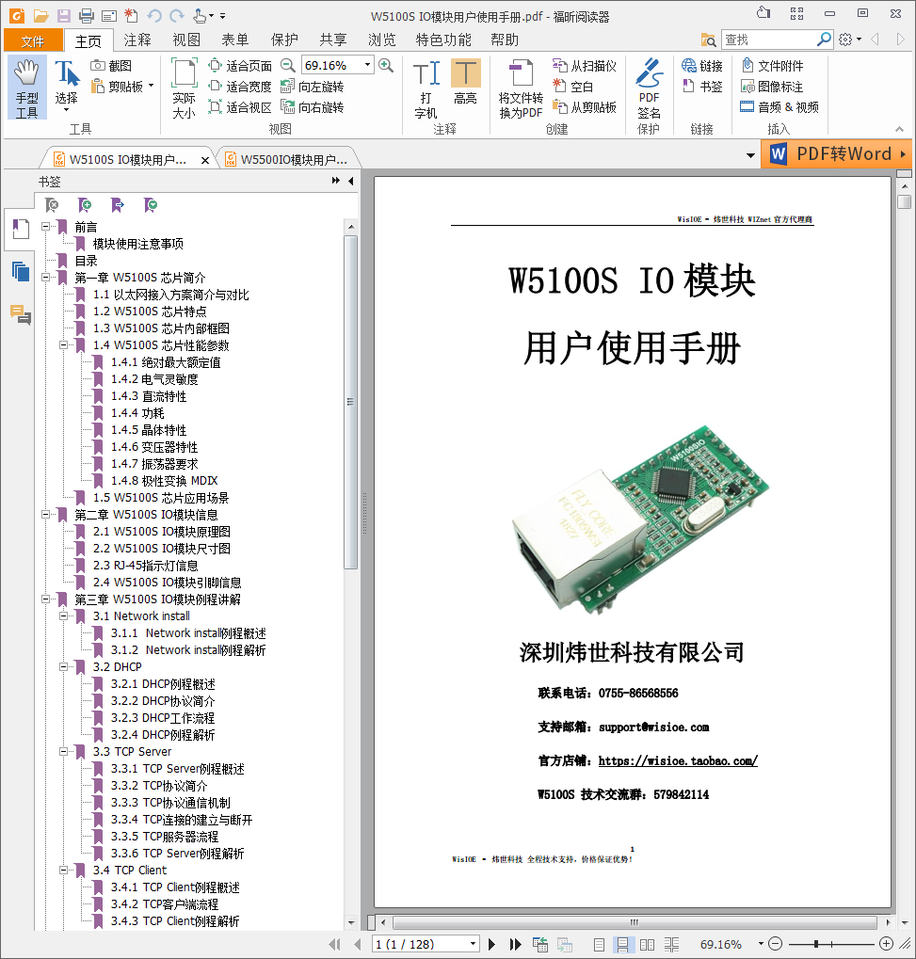Open the 69.16% zoom dropdown in ribbon
This screenshot has width=916, height=959.
click(x=367, y=65)
